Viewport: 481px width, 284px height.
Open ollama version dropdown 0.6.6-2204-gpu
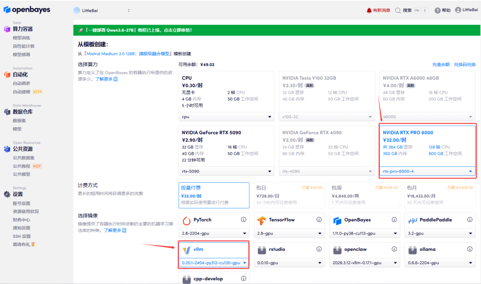440,263
